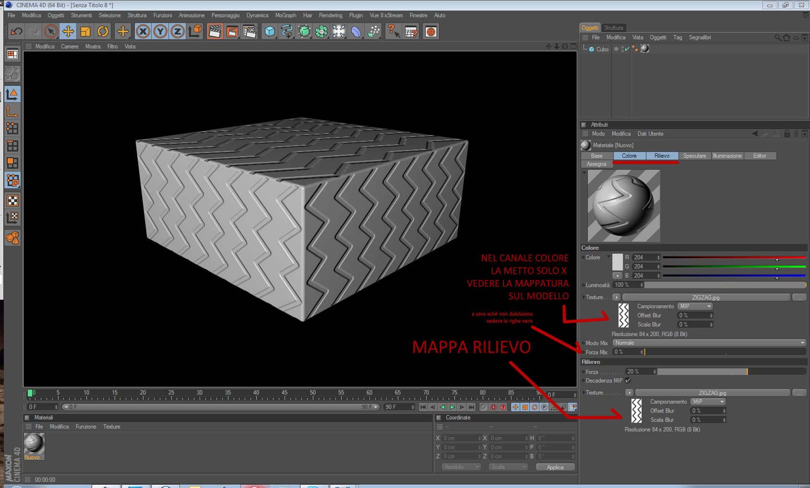Open the Rilievo texture arrow menu button
Viewport: 810px width, 488px height.
pos(629,393)
